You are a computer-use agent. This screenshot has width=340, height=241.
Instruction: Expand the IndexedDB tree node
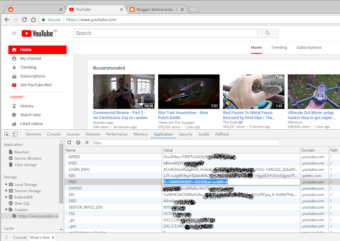(6, 197)
